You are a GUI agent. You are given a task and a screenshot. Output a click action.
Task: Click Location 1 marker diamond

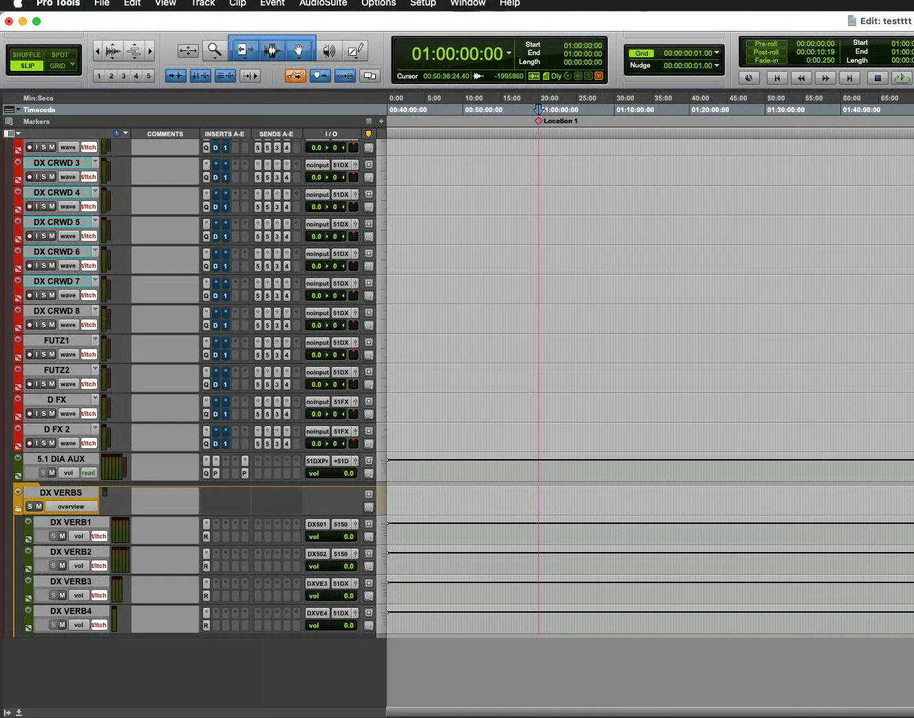point(538,121)
